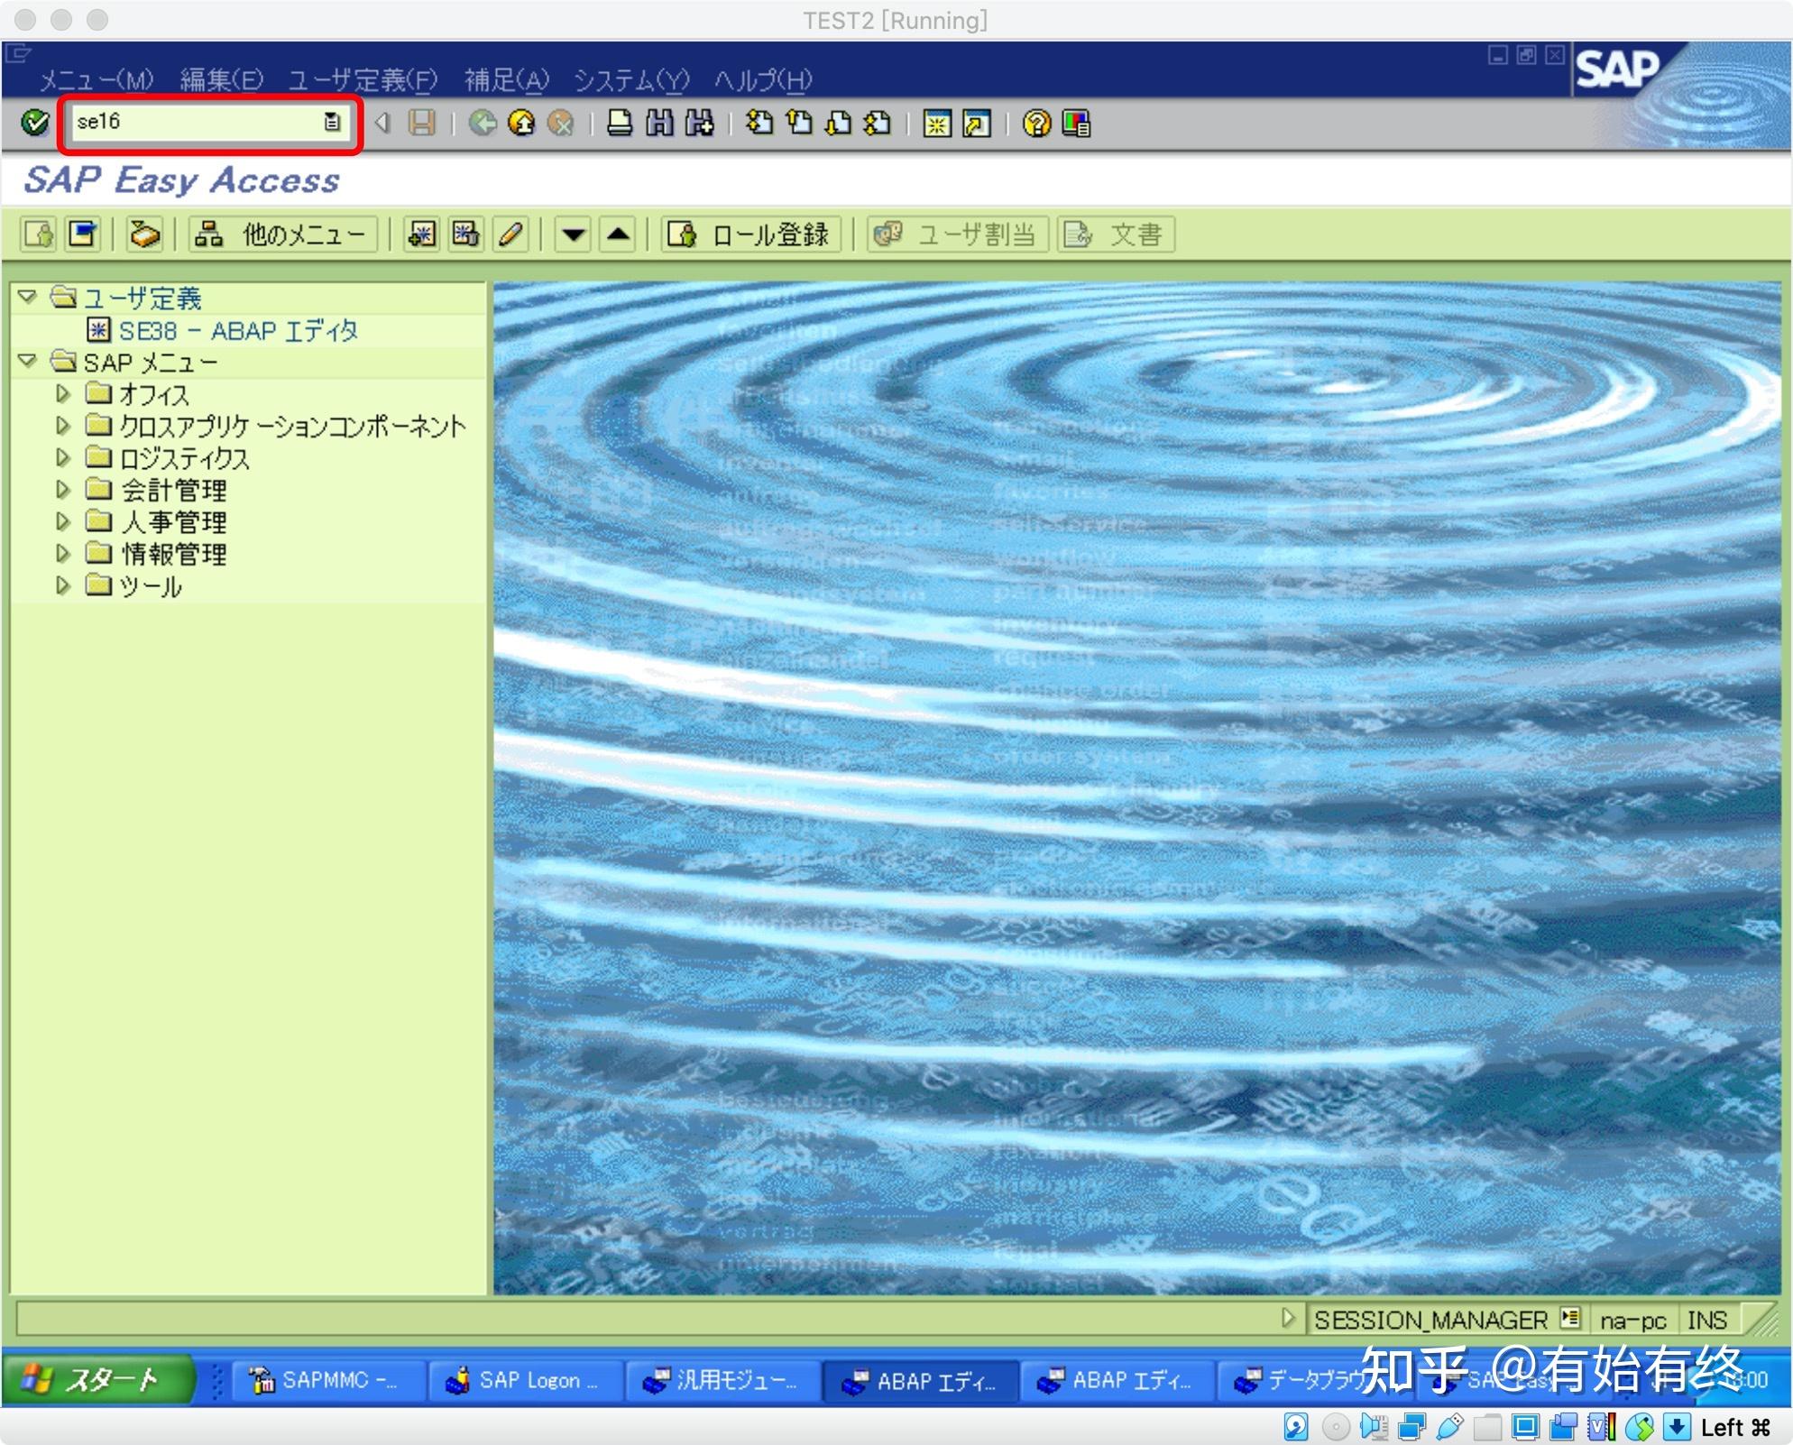Click the 他のメニュー button
This screenshot has width=1793, height=1445.
pyautogui.click(x=282, y=234)
